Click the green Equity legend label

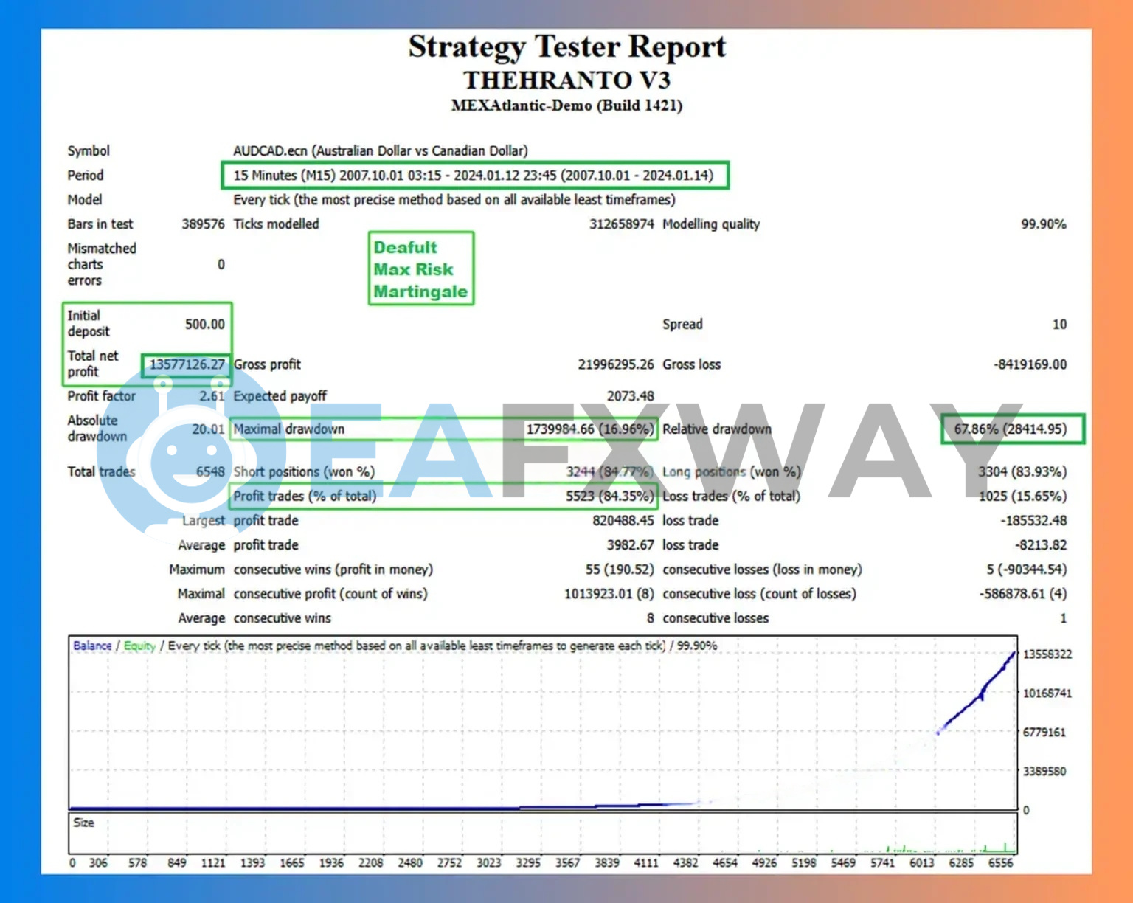pos(139,646)
